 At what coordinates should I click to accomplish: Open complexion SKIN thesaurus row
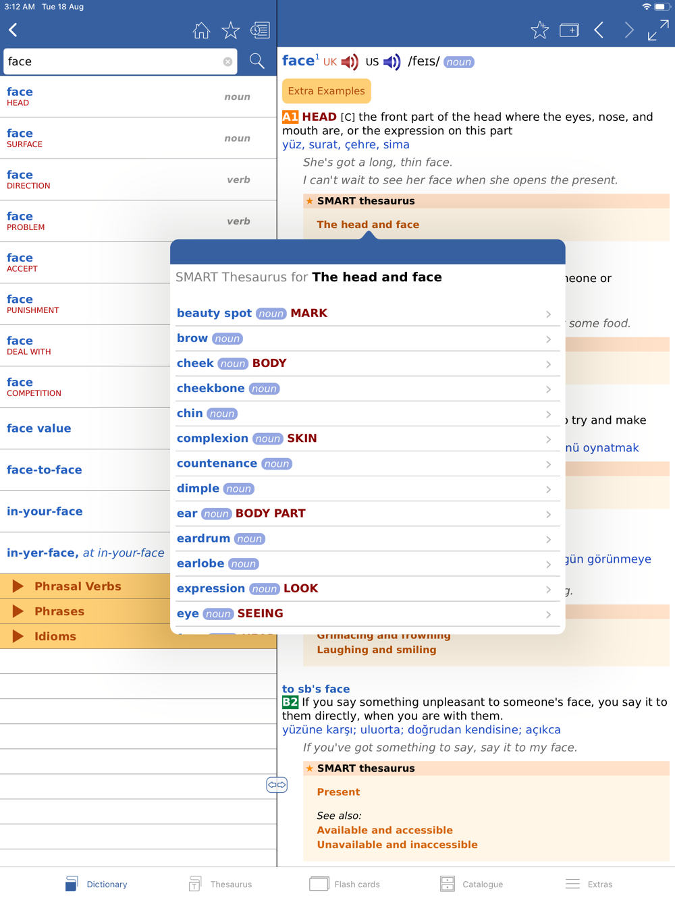coord(367,439)
